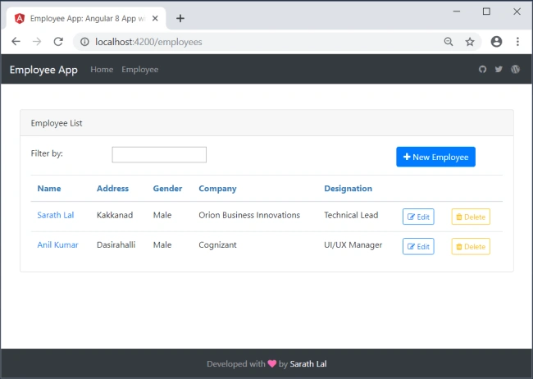
Task: Click the Employee List card header
Action: click(x=266, y=123)
